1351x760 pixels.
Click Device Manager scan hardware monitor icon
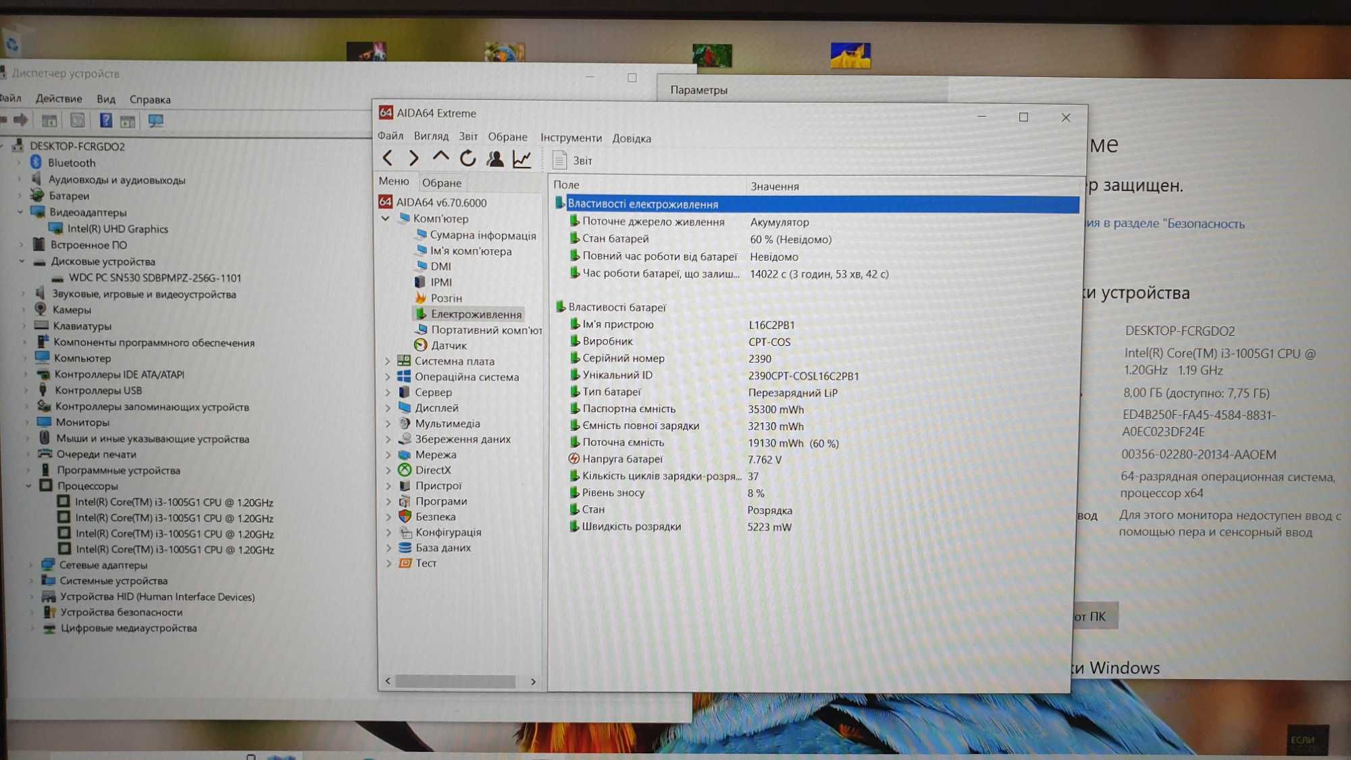(x=156, y=121)
